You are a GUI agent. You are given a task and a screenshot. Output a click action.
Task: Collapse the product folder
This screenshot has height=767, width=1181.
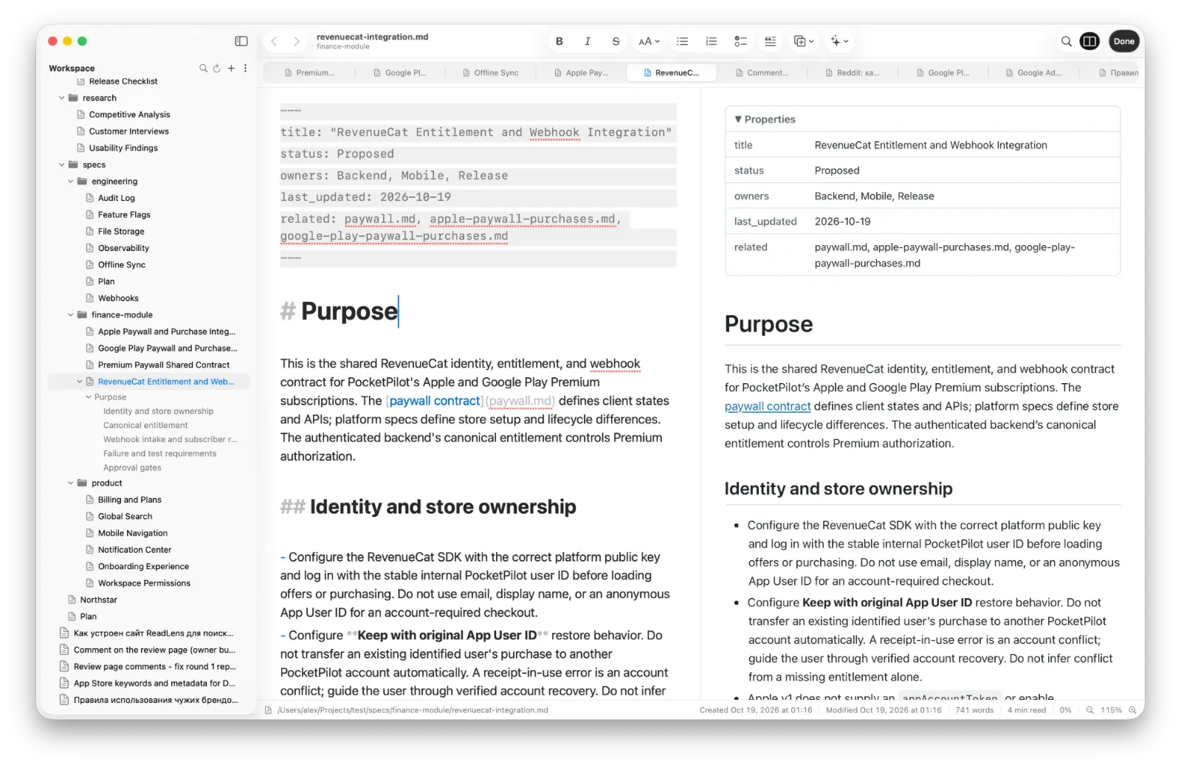pos(71,484)
